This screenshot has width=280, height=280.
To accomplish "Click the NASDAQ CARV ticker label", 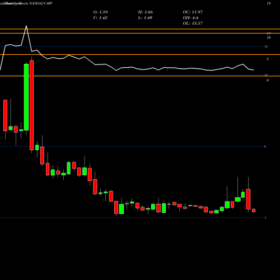I will pos(41,3).
